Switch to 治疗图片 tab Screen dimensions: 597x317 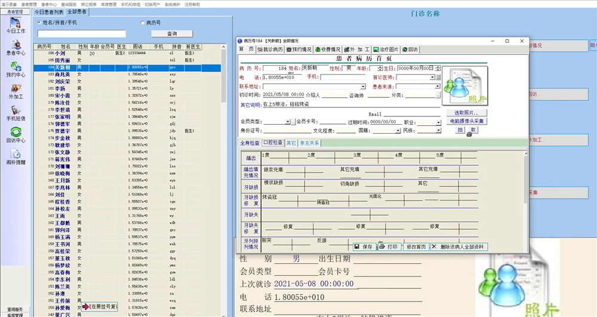pyautogui.click(x=386, y=50)
